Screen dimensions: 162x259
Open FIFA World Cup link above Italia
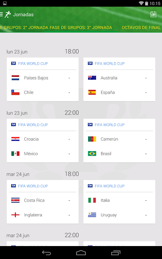[110, 186]
